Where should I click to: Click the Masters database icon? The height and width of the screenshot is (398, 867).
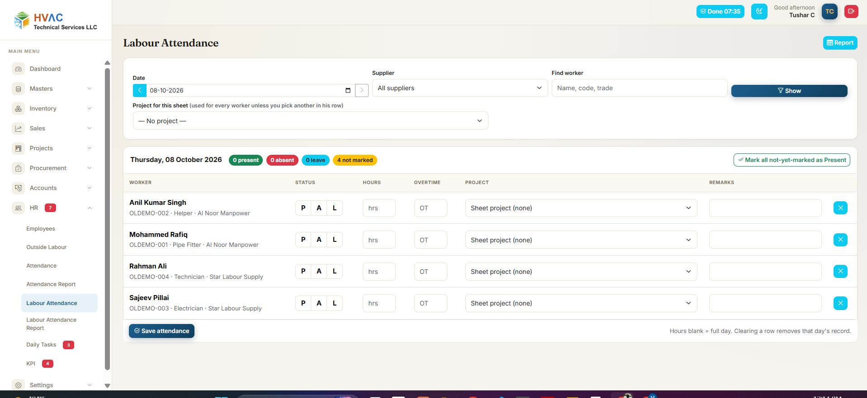(19, 89)
